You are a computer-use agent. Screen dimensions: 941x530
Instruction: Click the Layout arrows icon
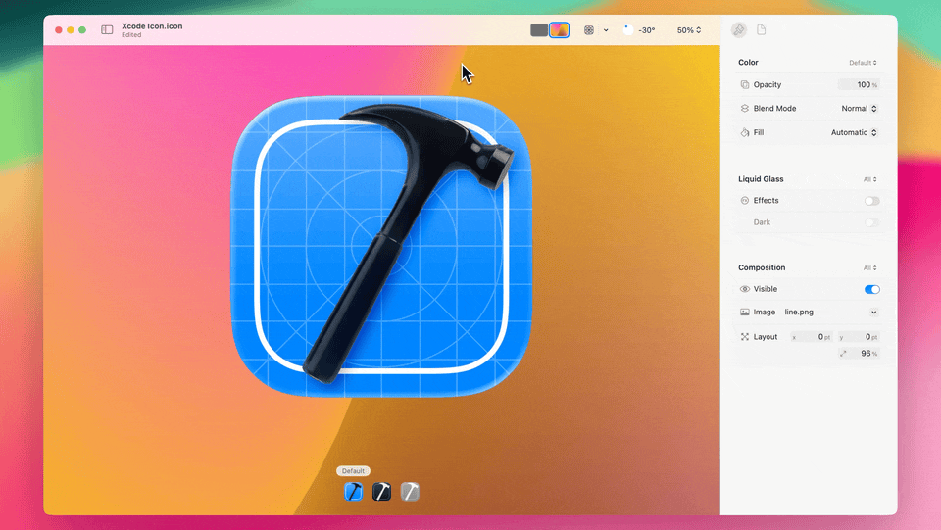point(745,337)
